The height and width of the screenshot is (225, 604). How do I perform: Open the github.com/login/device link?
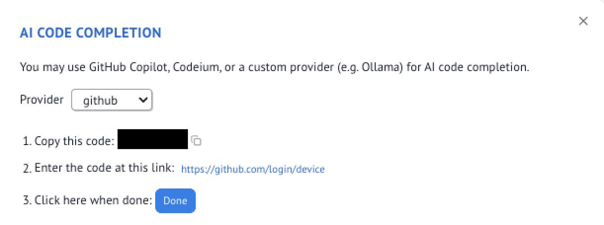click(x=253, y=169)
